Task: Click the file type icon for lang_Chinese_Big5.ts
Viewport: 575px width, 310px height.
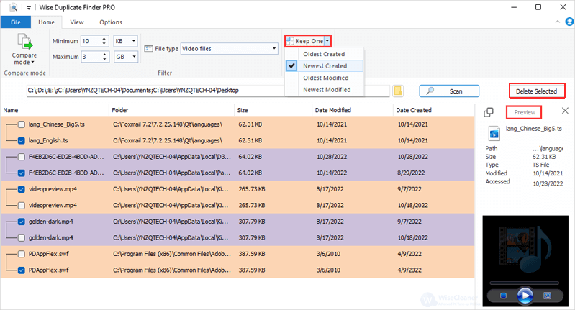Action: coord(494,133)
